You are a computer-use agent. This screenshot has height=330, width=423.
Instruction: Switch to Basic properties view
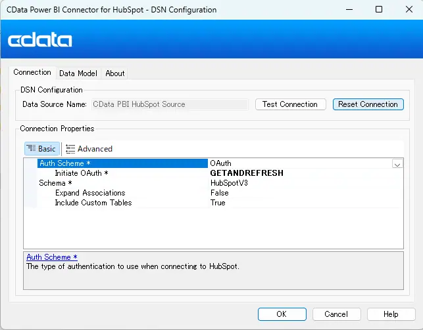(x=42, y=149)
